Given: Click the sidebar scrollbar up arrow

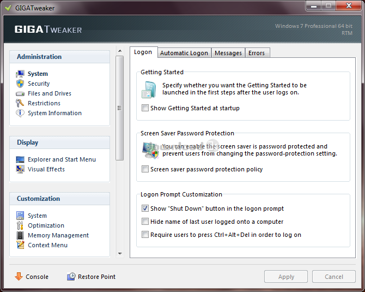Looking at the screenshot, I should pyautogui.click(x=120, y=51).
